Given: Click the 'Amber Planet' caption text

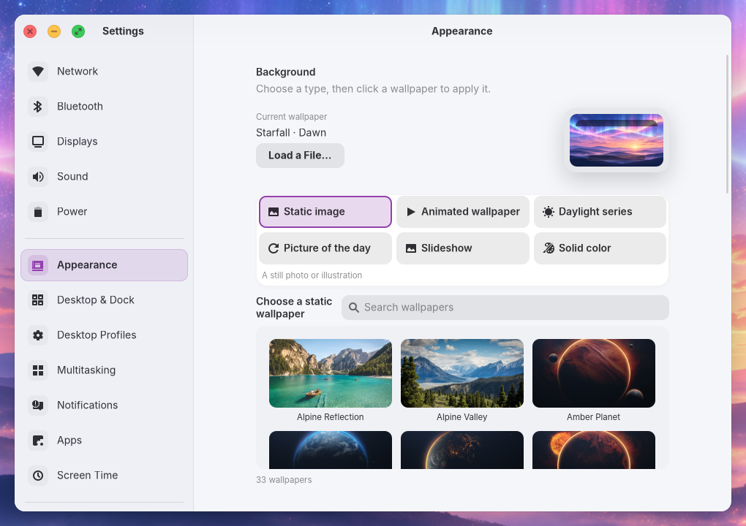Looking at the screenshot, I should 594,417.
